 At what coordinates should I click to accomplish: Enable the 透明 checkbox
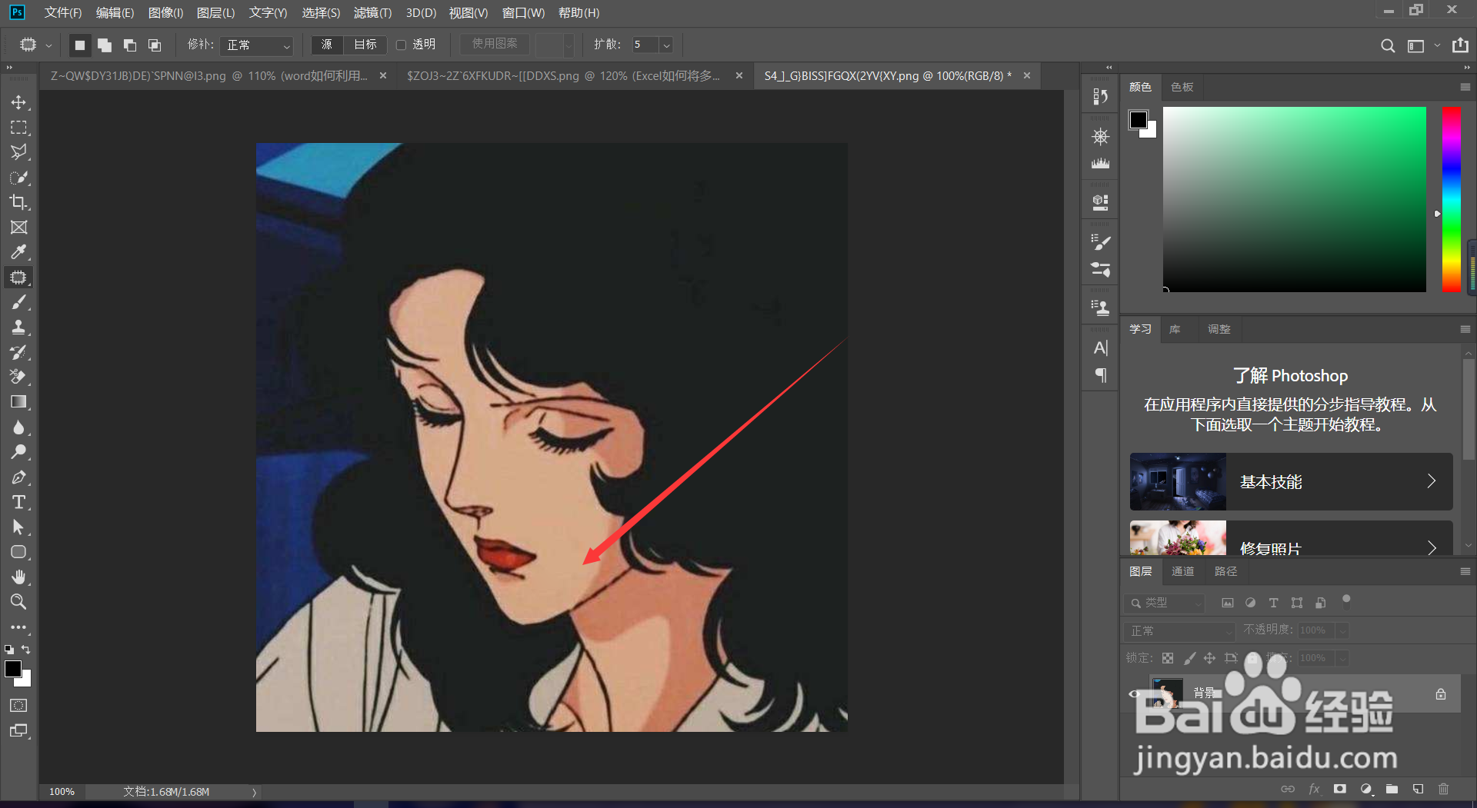401,45
